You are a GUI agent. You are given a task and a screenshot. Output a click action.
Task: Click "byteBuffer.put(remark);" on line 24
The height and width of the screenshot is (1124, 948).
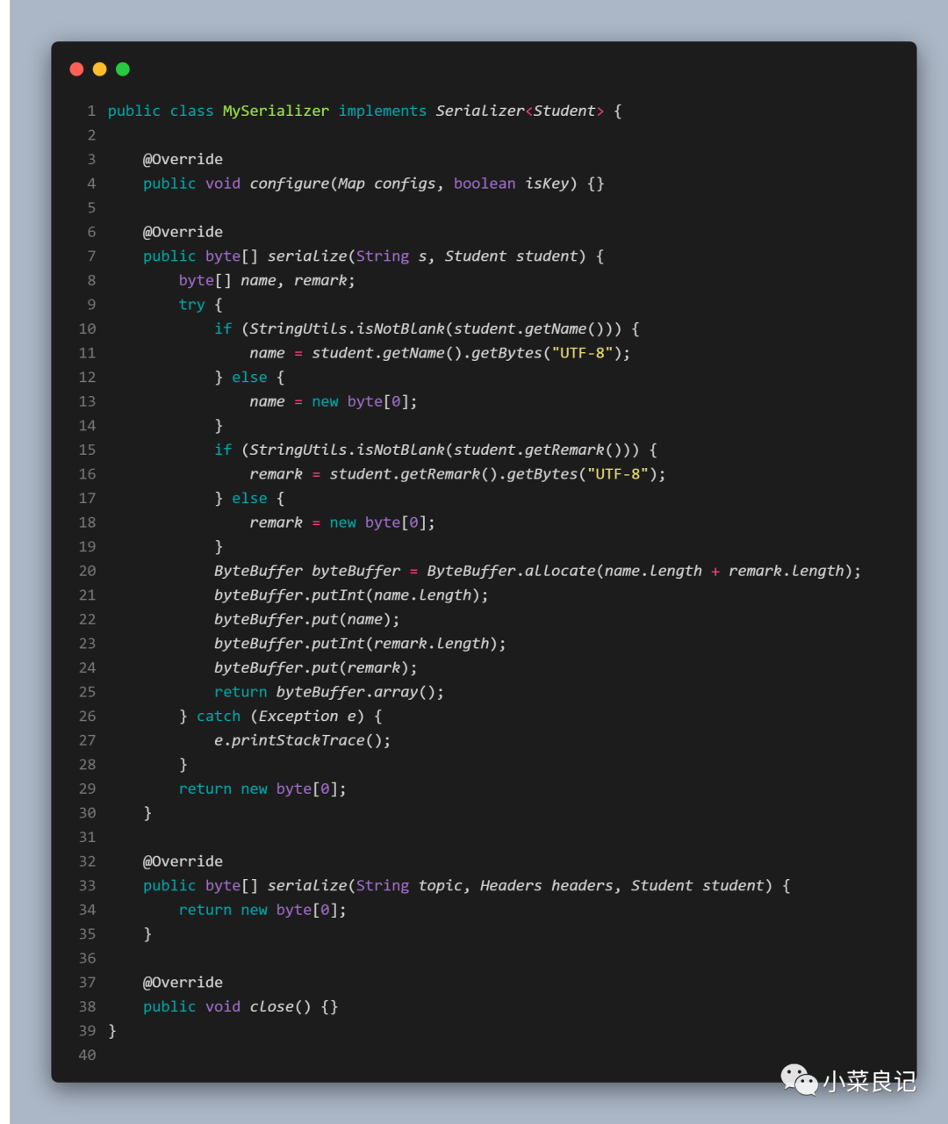click(316, 667)
